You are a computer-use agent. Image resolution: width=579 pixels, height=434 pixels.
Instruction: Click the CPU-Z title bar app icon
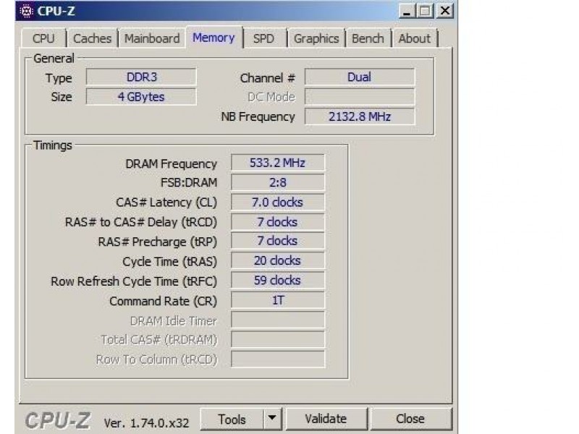(26, 11)
